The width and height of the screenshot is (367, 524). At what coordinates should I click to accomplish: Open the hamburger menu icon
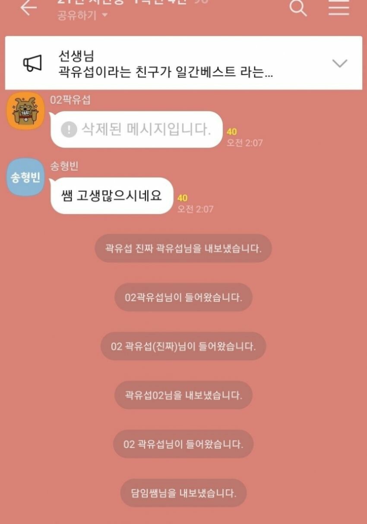click(x=339, y=7)
